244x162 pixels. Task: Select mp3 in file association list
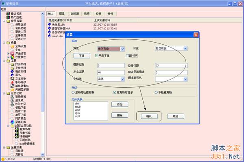77,116
